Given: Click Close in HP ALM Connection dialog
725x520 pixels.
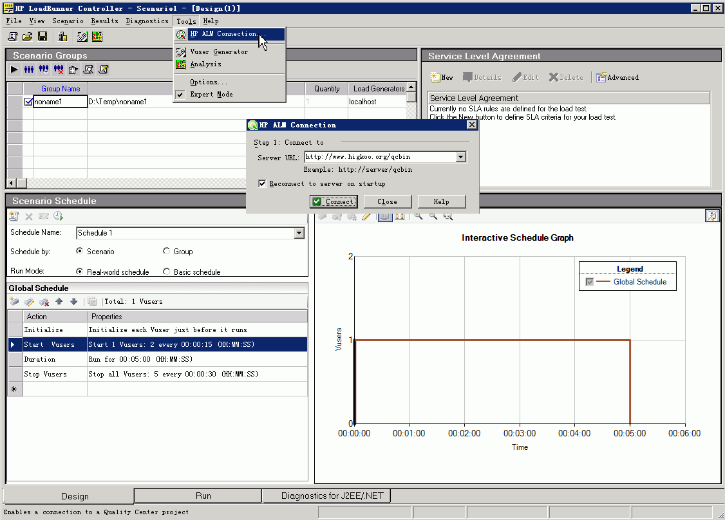Looking at the screenshot, I should [387, 201].
